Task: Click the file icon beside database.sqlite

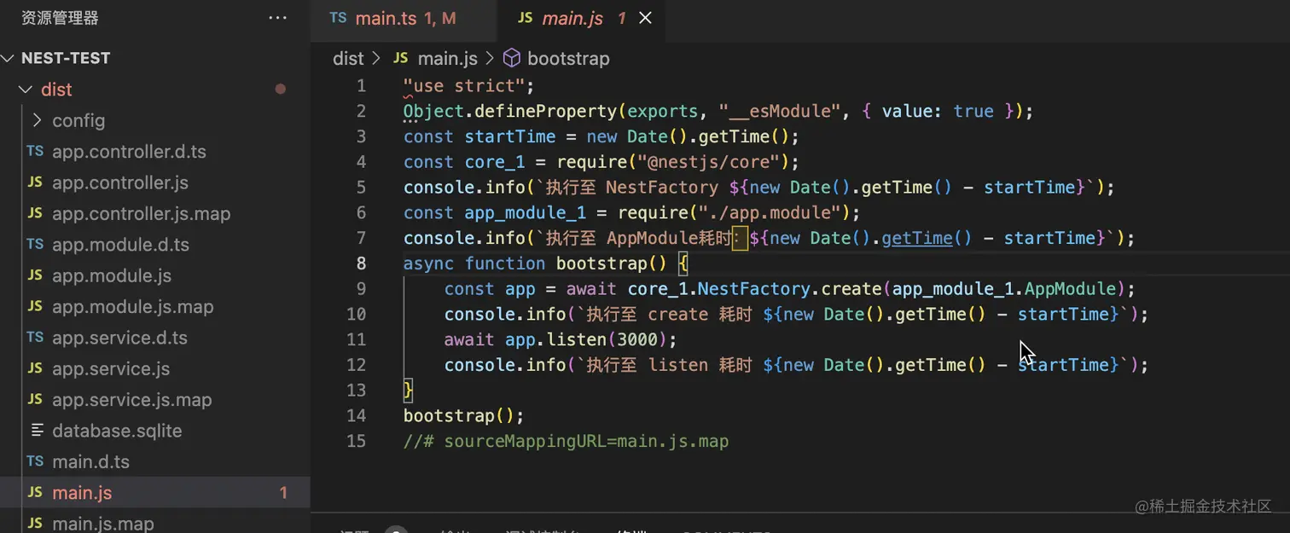Action: [x=37, y=431]
